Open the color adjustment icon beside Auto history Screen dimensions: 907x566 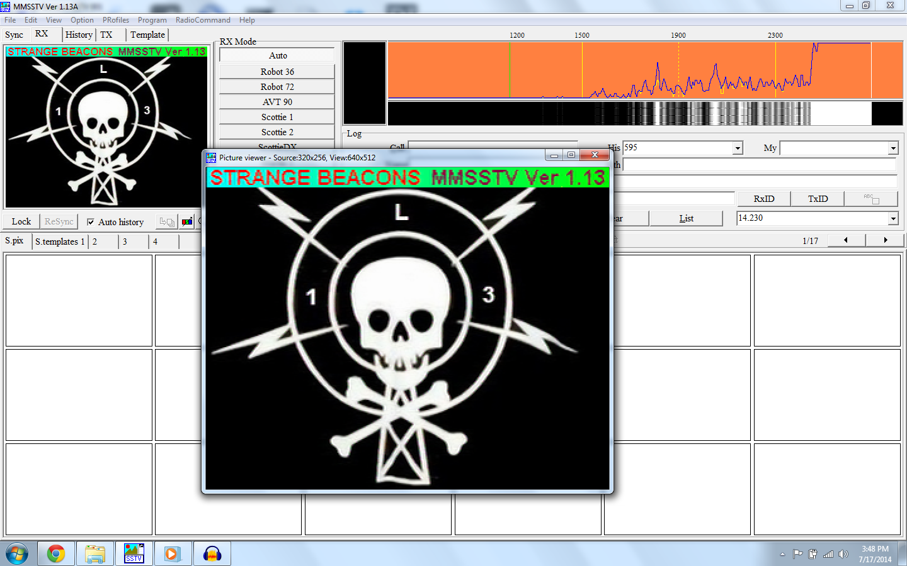187,221
